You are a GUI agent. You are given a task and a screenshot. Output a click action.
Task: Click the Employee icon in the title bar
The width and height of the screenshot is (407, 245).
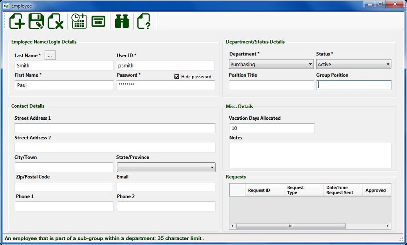tap(6, 5)
